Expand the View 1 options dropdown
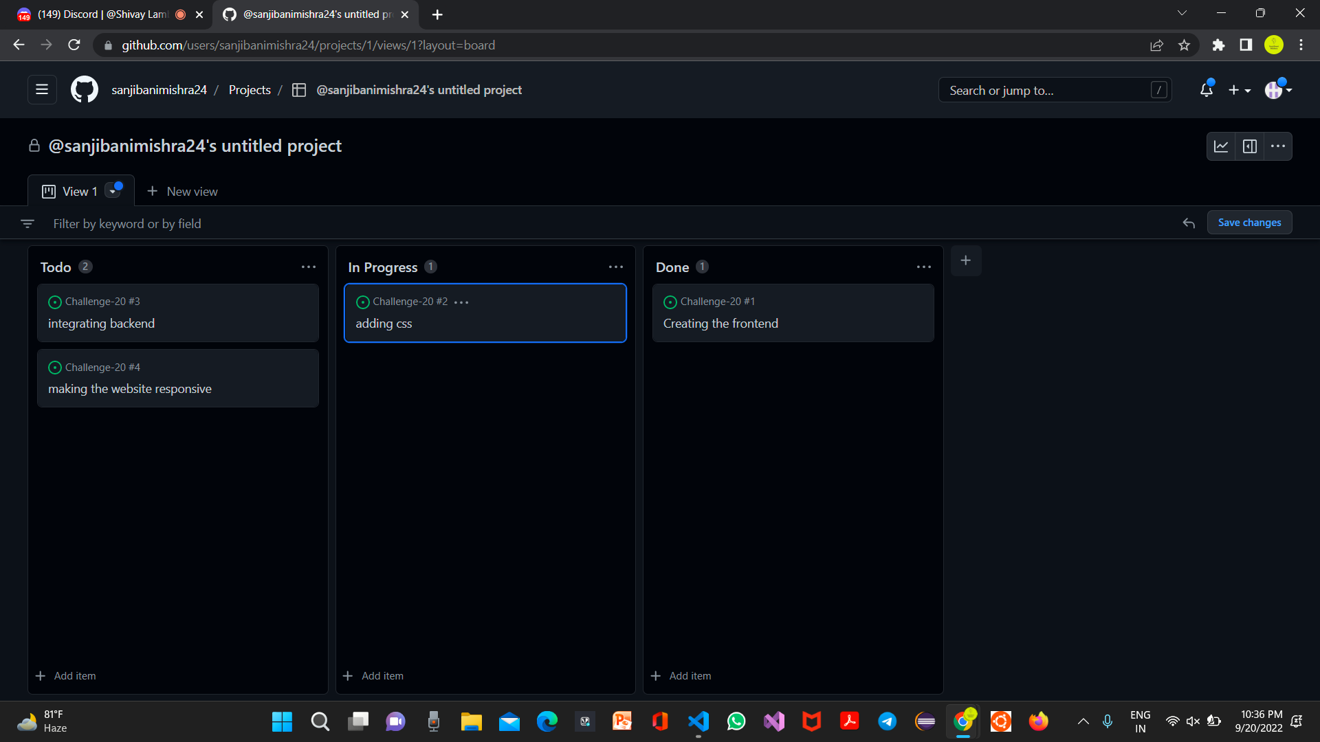This screenshot has height=742, width=1320. point(113,192)
